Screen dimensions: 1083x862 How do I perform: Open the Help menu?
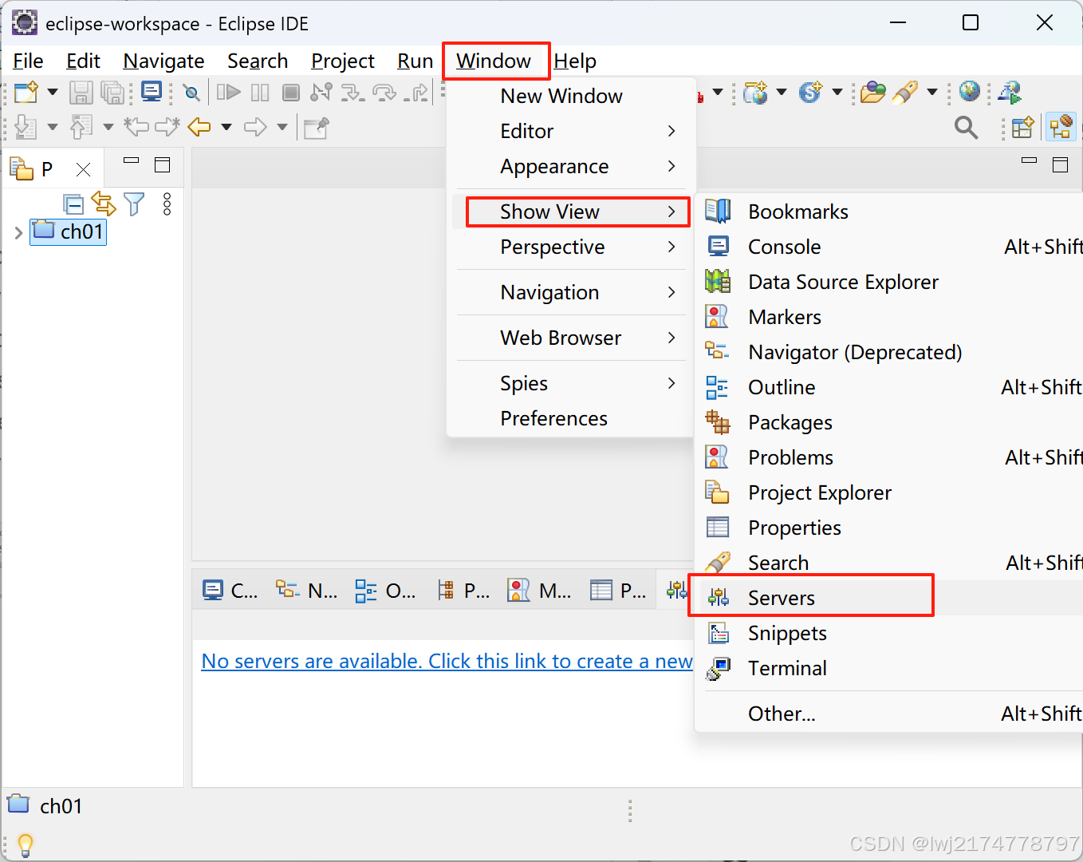575,61
